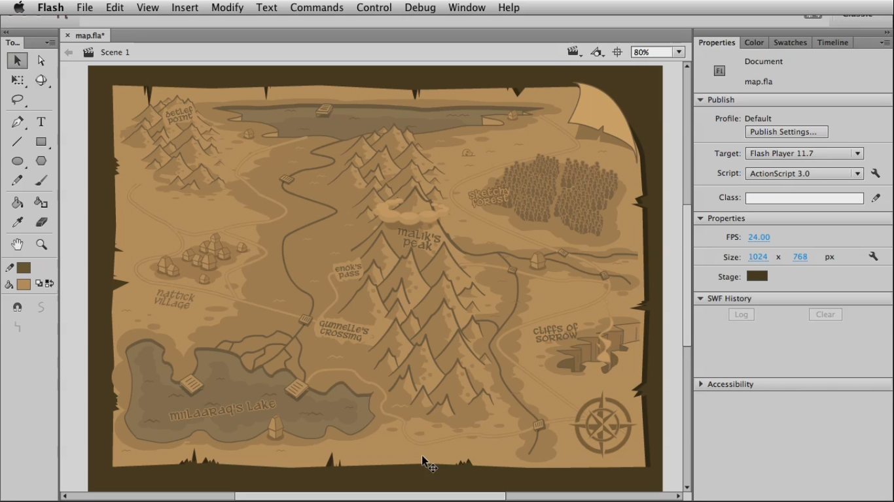894x502 pixels.
Task: Grab the Zoom magnifier tool
Action: pyautogui.click(x=40, y=244)
